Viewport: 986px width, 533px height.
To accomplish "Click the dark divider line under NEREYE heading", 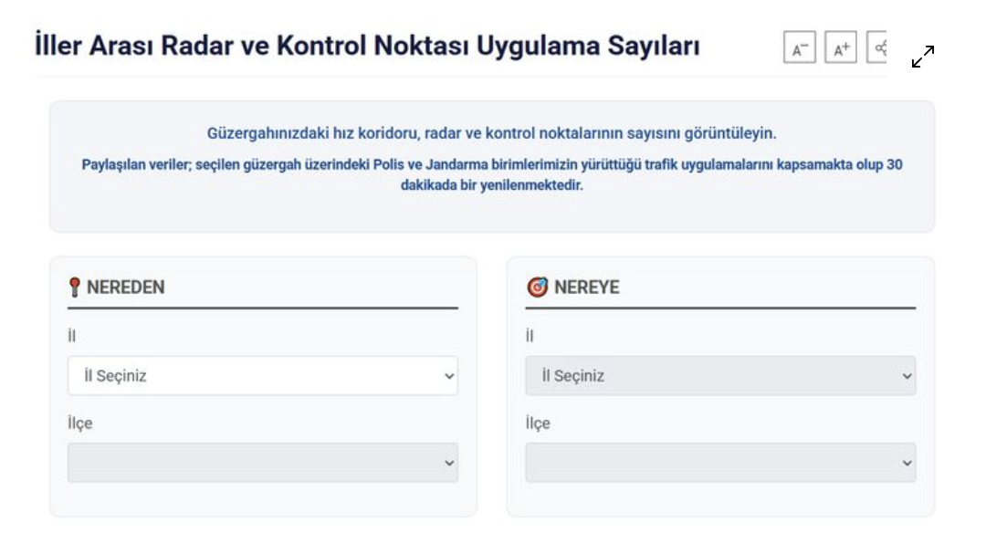I will tap(719, 308).
